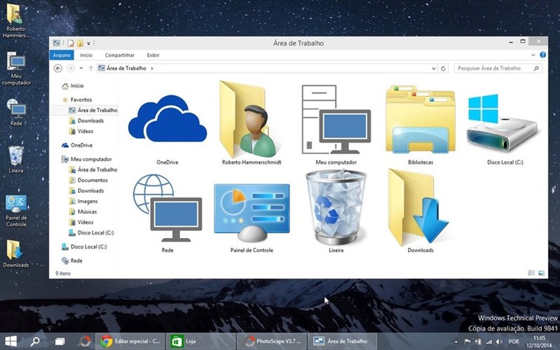Expand the Área de Trabalho breadcrumb arrow
560x350 pixels.
click(x=152, y=68)
